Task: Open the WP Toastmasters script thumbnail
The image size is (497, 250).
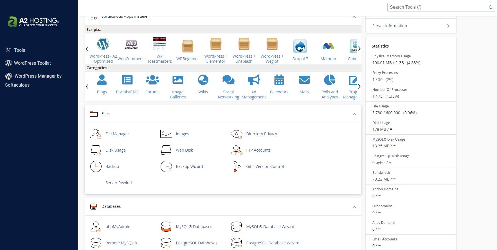Action: coord(159,44)
